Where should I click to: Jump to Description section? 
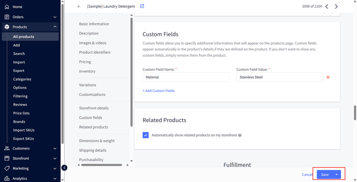pos(89,33)
